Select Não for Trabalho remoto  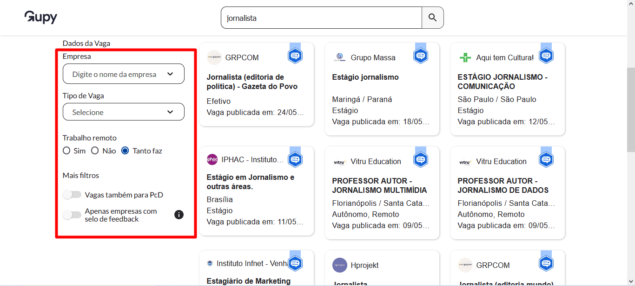click(x=95, y=150)
